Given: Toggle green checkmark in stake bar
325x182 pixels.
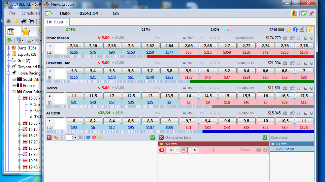Looking at the screenshot, I should click(x=153, y=137).
